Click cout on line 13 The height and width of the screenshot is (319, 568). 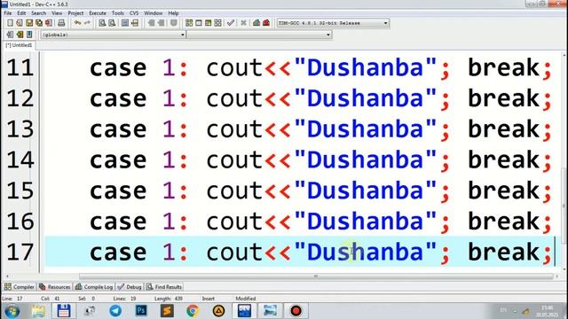point(234,129)
